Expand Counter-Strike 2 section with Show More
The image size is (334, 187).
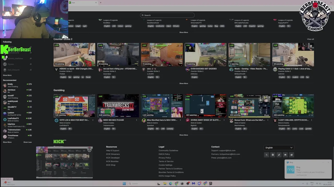point(183,84)
